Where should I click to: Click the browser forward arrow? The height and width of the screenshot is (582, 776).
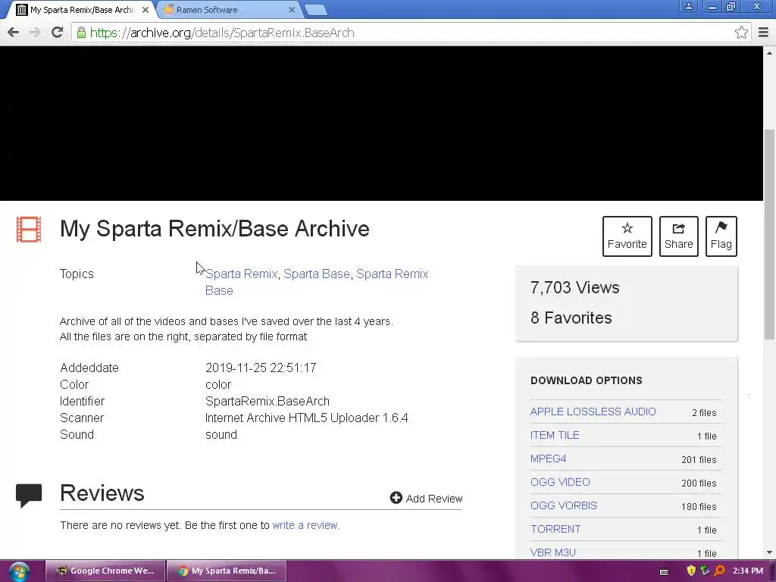tap(35, 33)
